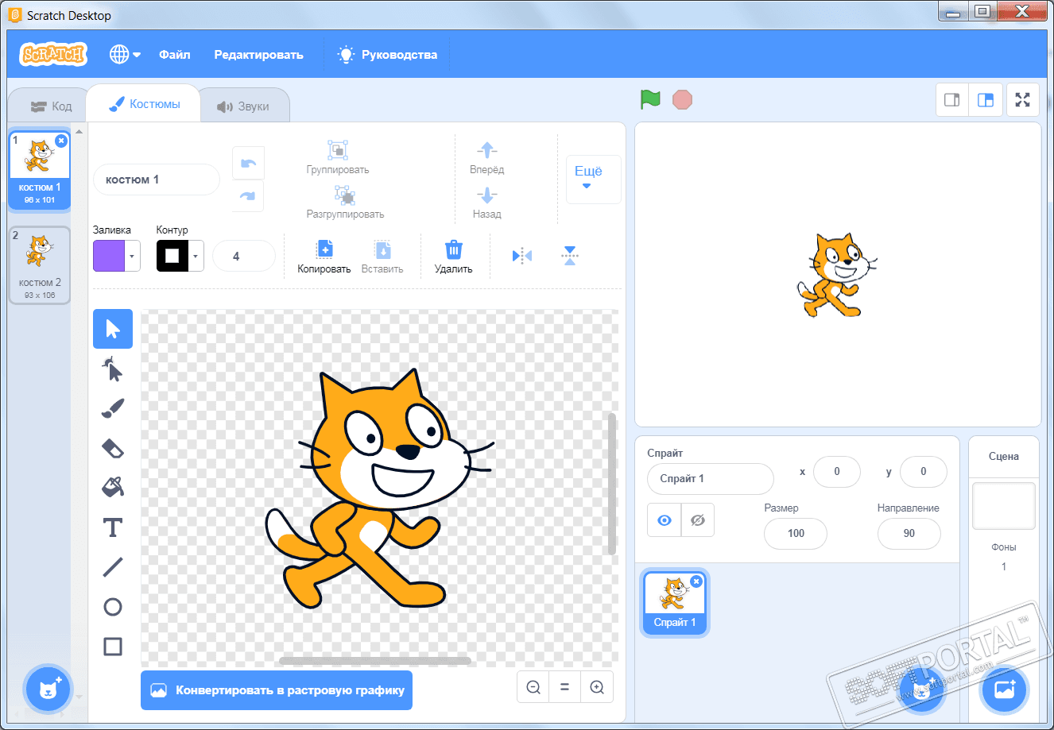Open the Редактировать menu

[259, 55]
